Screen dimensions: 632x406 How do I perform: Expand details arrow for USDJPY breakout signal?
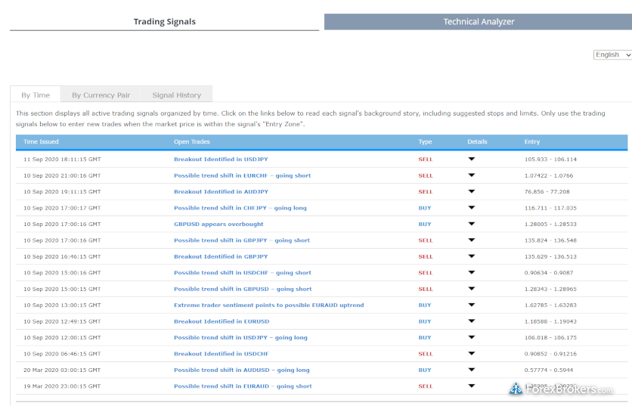tap(471, 160)
